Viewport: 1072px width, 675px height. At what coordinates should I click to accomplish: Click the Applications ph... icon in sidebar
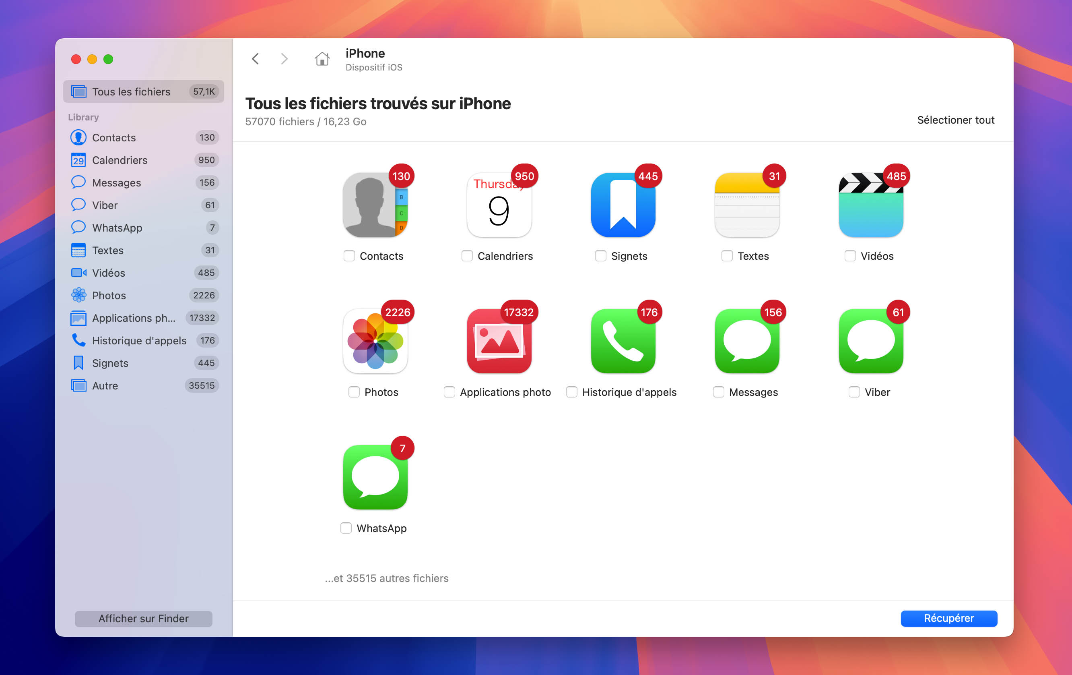pos(78,318)
